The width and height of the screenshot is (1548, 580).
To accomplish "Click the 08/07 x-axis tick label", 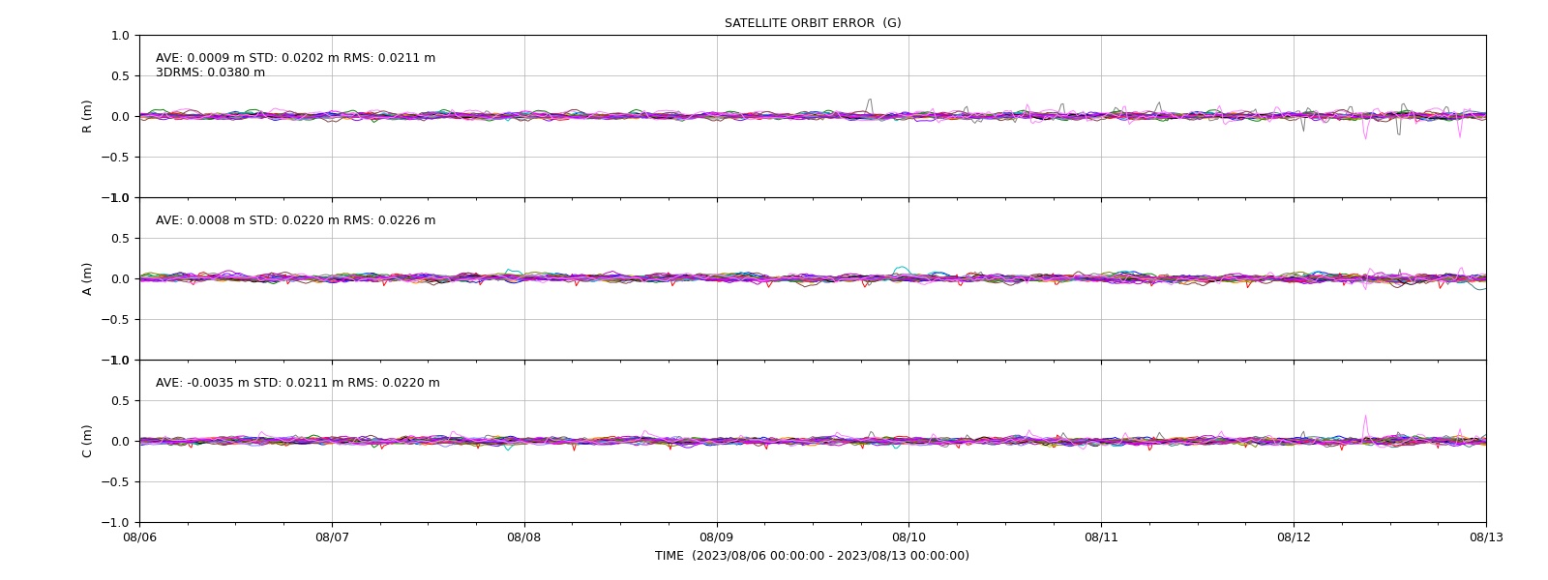I will click(332, 537).
